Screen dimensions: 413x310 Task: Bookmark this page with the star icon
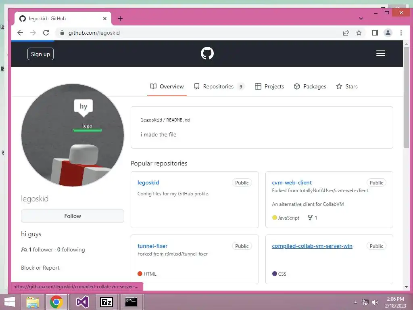coord(359,33)
